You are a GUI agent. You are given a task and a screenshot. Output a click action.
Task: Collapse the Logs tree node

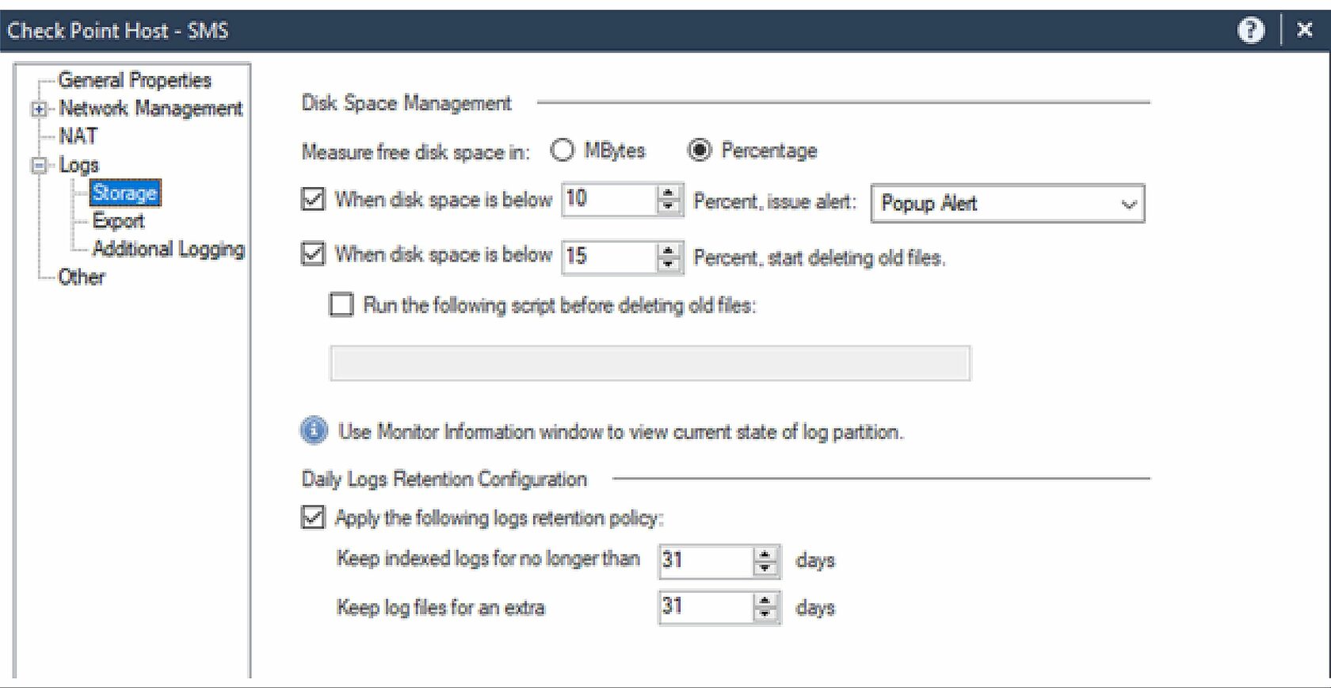coord(39,166)
